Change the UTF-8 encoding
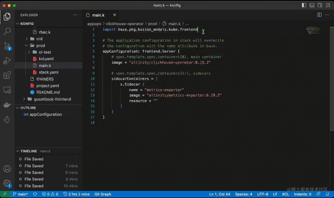This screenshot has height=198, width=334. point(263,194)
